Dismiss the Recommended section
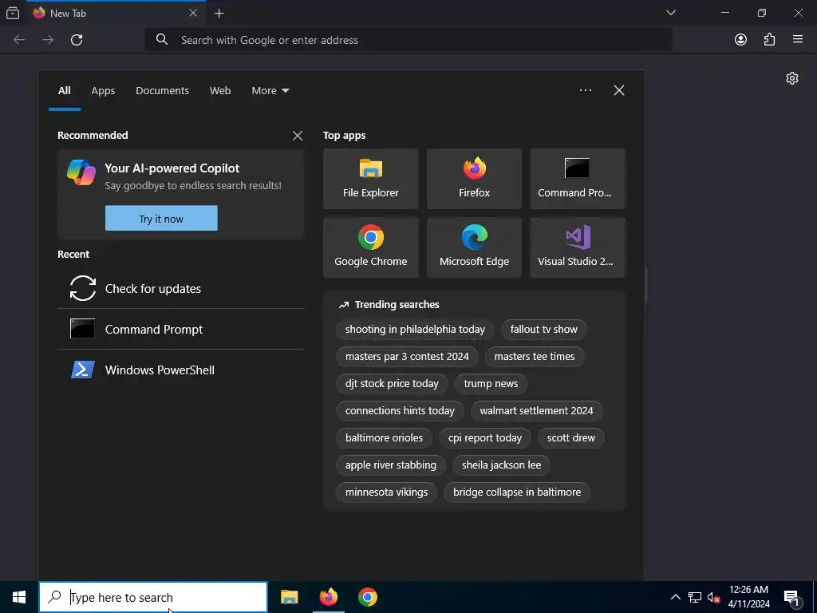This screenshot has height=613, width=817. pyautogui.click(x=298, y=136)
